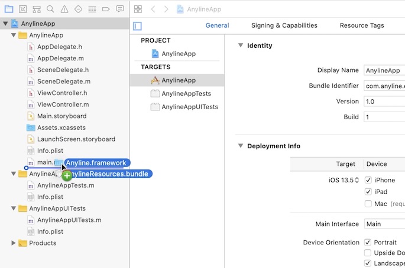Open the Report navigator speech-bubble icon
The image size is (405, 268).
point(120,9)
